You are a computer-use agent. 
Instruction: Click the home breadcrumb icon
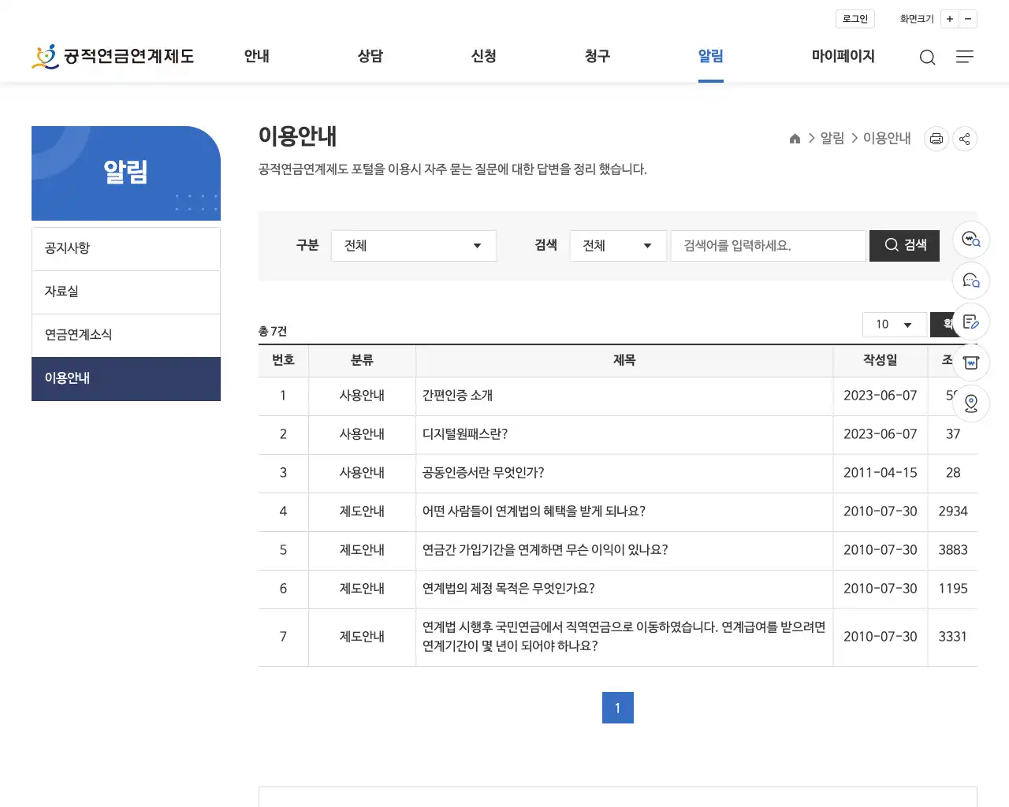click(x=795, y=138)
